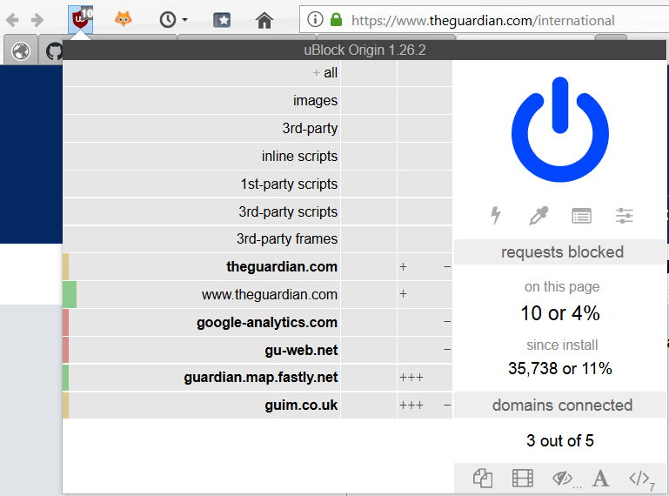This screenshot has width=669, height=496.
Task: Toggle popup blocking for this site
Action: 483,478
